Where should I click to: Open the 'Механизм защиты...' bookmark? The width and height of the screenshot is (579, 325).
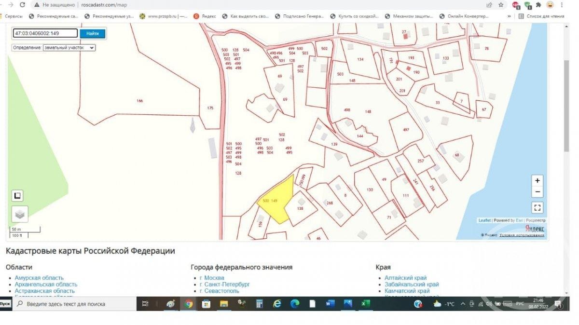pyautogui.click(x=409, y=16)
